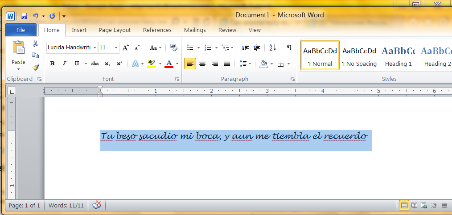Toggle Superscript formatting

coord(119,64)
